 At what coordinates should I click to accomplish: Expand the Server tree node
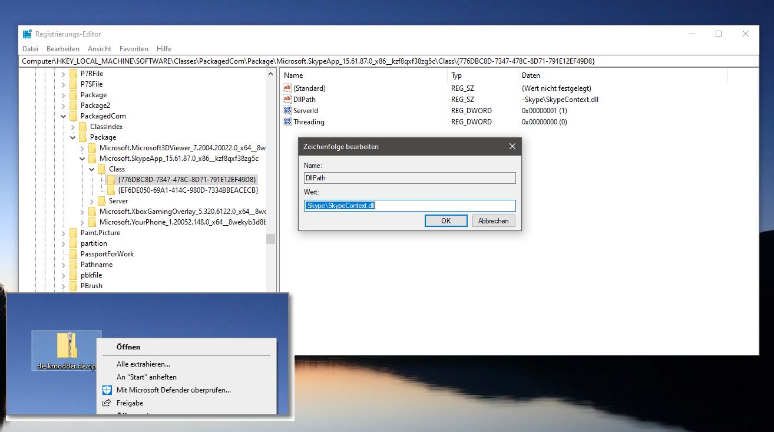(x=92, y=201)
